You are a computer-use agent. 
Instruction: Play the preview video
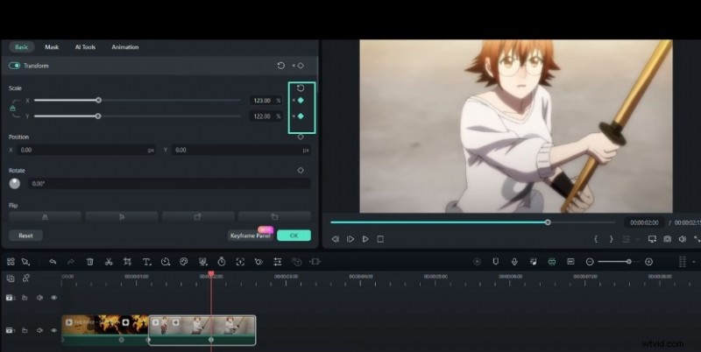tap(365, 239)
